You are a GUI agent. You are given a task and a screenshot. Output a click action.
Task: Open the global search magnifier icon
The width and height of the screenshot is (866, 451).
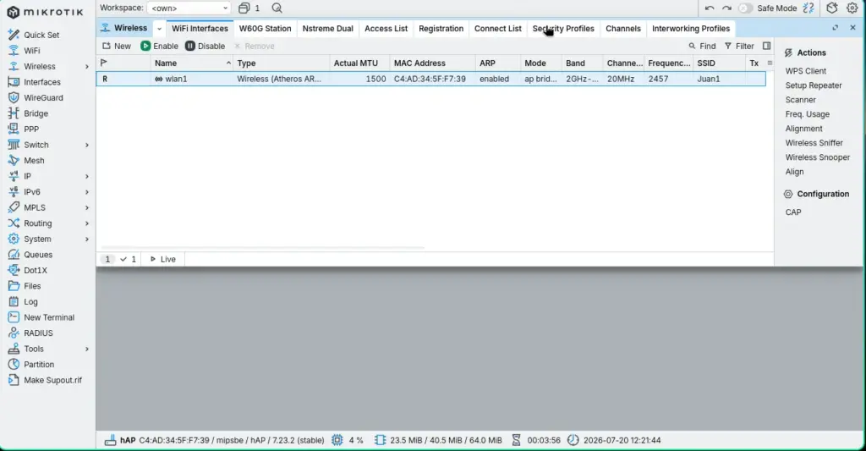(277, 8)
